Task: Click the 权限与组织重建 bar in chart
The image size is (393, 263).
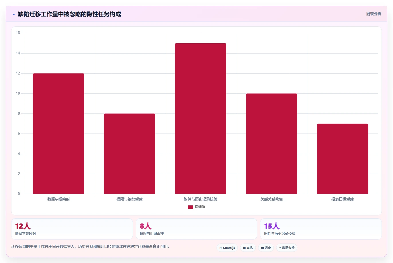Action: tap(129, 154)
